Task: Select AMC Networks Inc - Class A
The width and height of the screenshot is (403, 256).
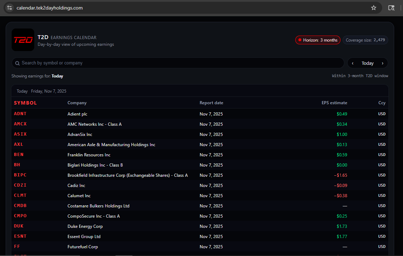Action: coord(95,124)
